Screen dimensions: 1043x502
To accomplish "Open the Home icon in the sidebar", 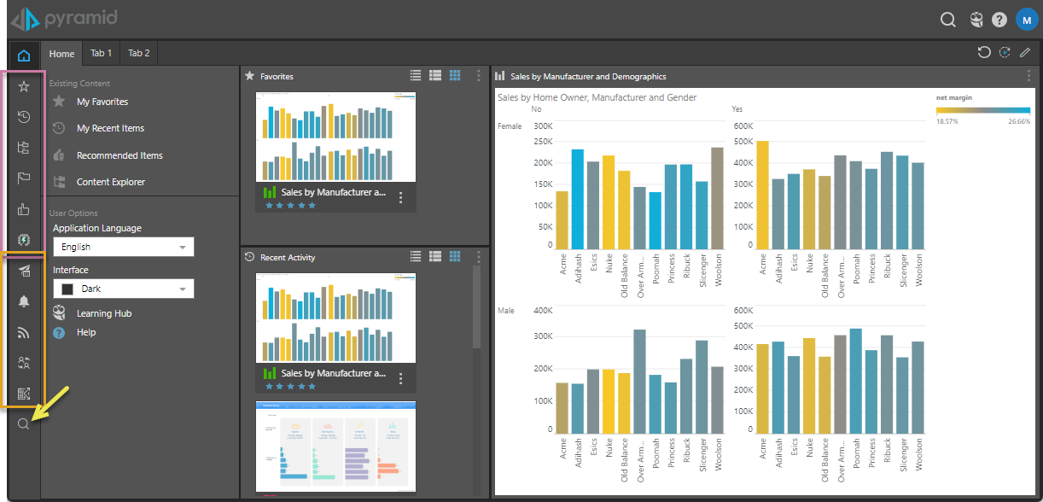I will 24,57.
